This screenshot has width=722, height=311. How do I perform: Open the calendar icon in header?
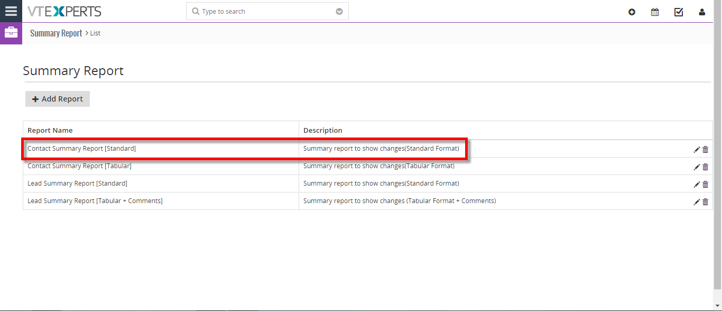coord(655,12)
